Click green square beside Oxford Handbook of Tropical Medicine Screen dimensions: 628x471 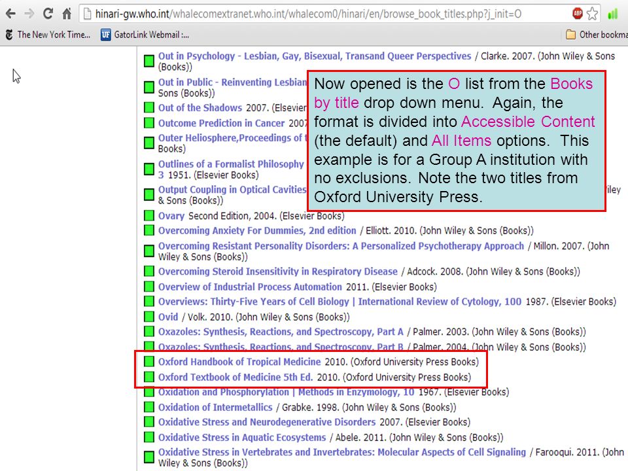click(149, 361)
